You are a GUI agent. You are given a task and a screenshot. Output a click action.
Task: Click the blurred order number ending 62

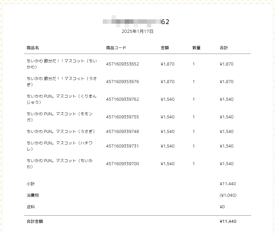pyautogui.click(x=136, y=22)
